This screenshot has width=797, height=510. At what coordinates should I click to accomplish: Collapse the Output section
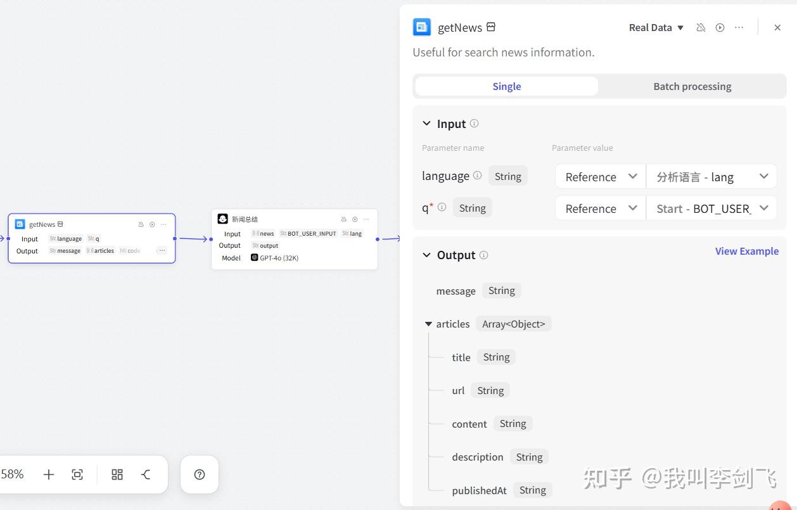(426, 255)
